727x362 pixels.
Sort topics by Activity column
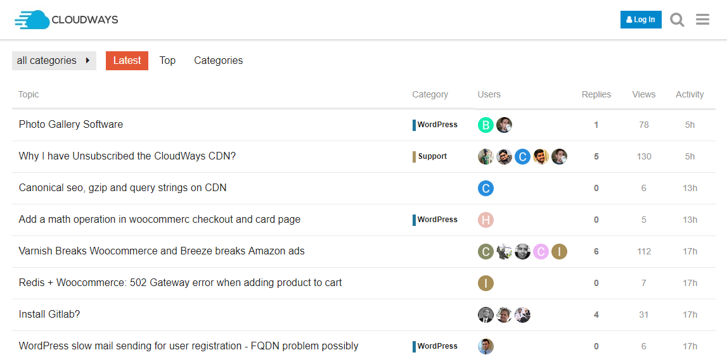pyautogui.click(x=690, y=94)
